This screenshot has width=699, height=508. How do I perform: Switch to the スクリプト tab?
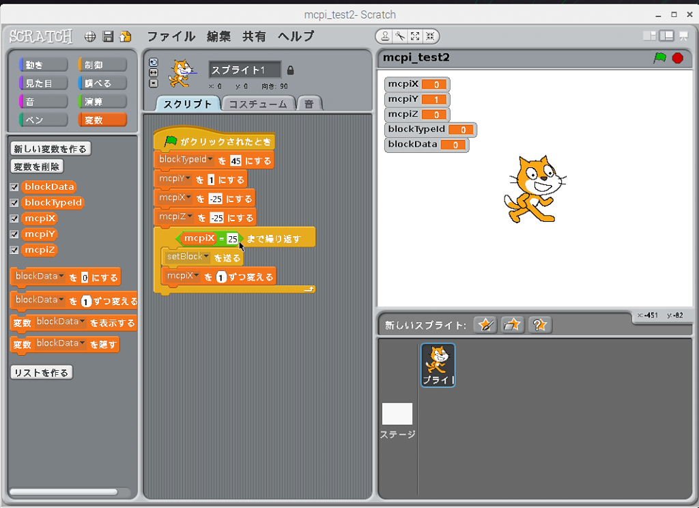(188, 104)
